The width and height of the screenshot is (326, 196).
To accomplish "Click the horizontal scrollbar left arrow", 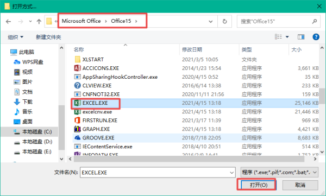I will pos(70,159).
